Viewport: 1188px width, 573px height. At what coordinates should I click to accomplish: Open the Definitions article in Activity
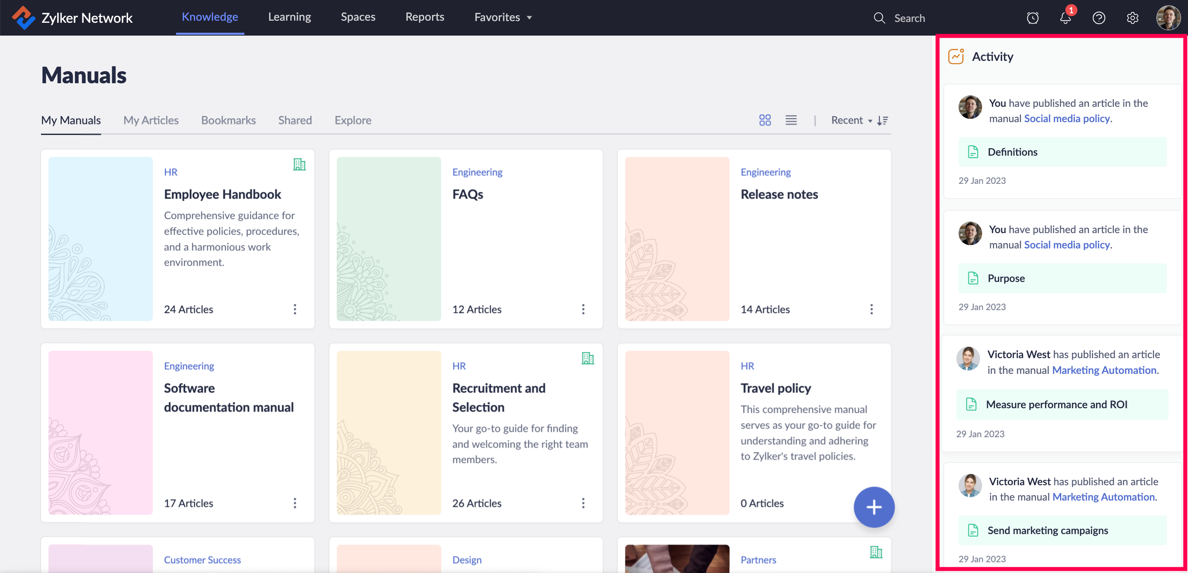1012,152
